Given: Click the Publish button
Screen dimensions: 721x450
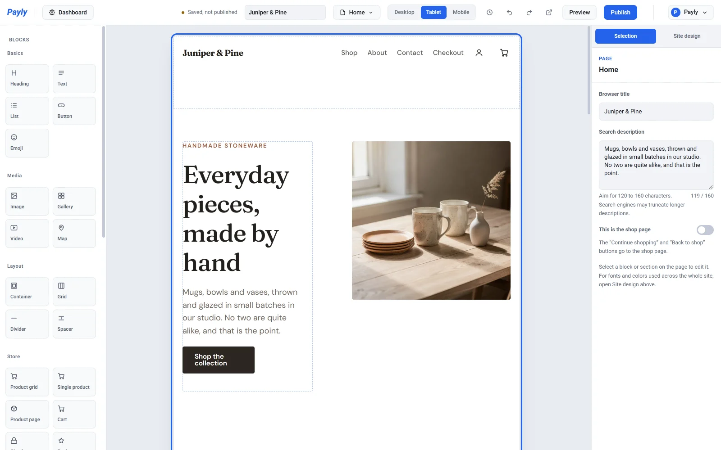Looking at the screenshot, I should 620,13.
